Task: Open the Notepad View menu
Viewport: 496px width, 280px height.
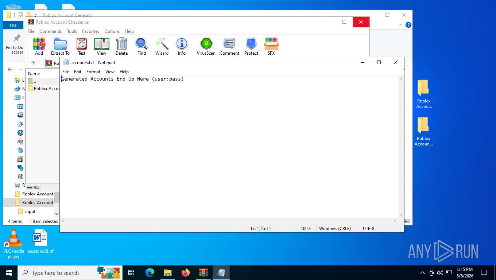Action: [x=110, y=72]
